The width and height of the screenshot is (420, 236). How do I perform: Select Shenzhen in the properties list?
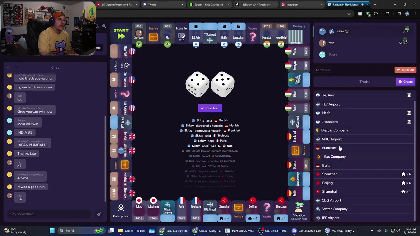(x=363, y=174)
